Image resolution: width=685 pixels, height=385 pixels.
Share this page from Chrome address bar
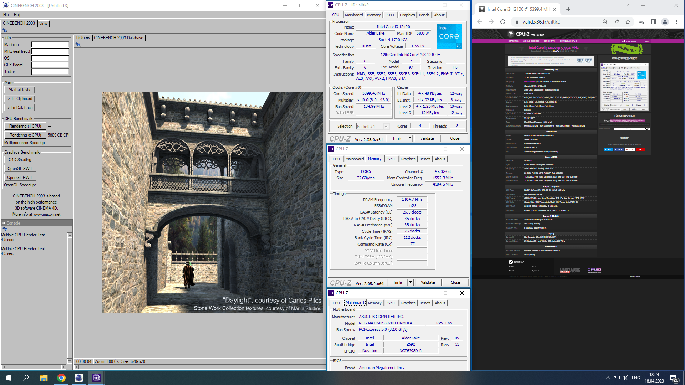pyautogui.click(x=616, y=22)
